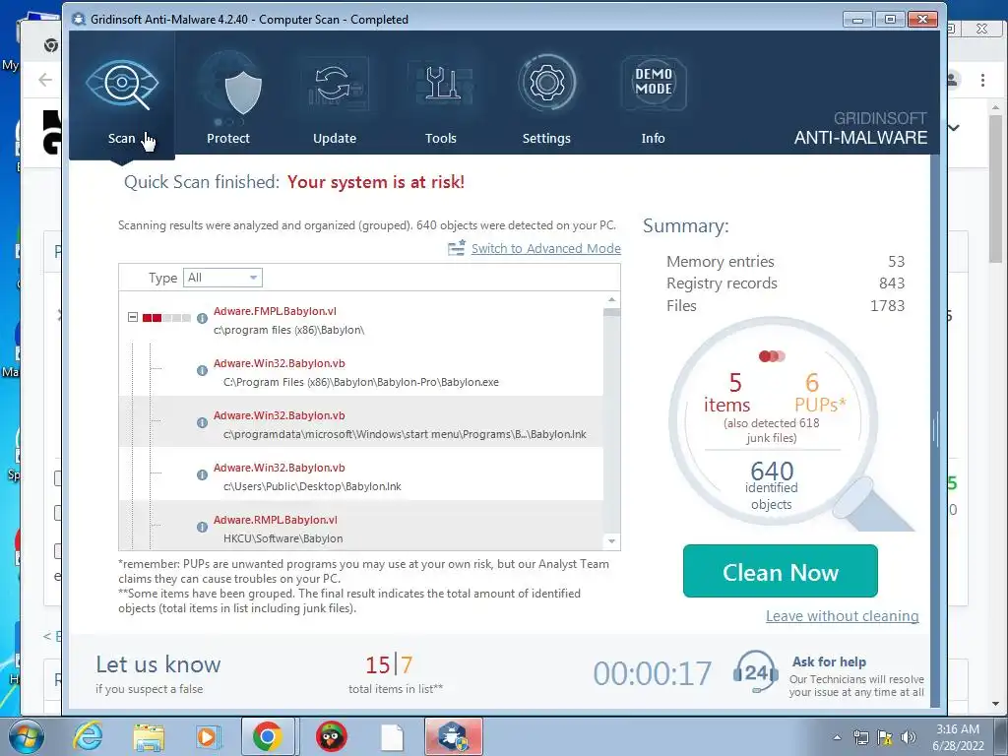Open the Windows Start menu
Viewport: 1008px width, 756px height.
coord(25,736)
